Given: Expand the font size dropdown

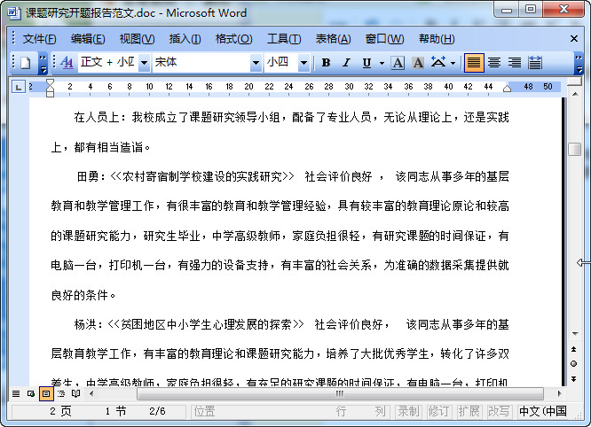Looking at the screenshot, I should [303, 62].
